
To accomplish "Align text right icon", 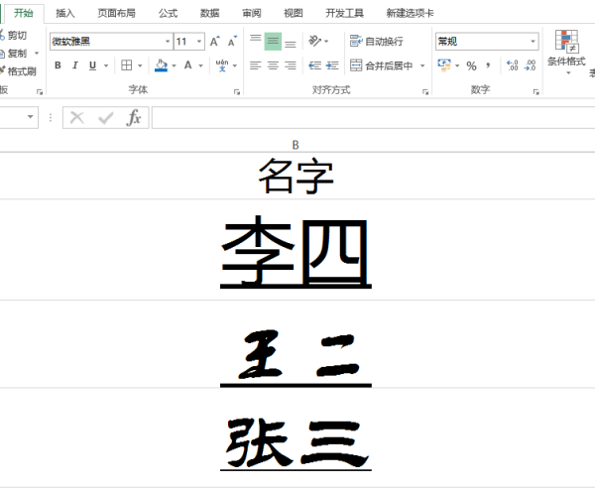I will click(x=291, y=65).
